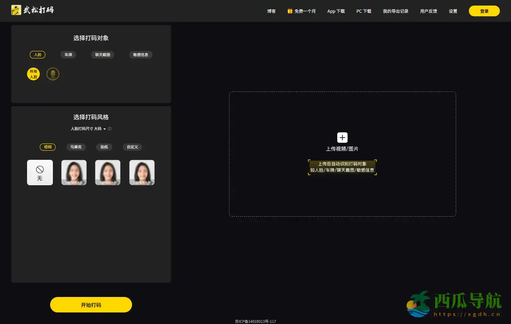Click the plus icon to upload media
This screenshot has height=324, width=511.
point(342,138)
